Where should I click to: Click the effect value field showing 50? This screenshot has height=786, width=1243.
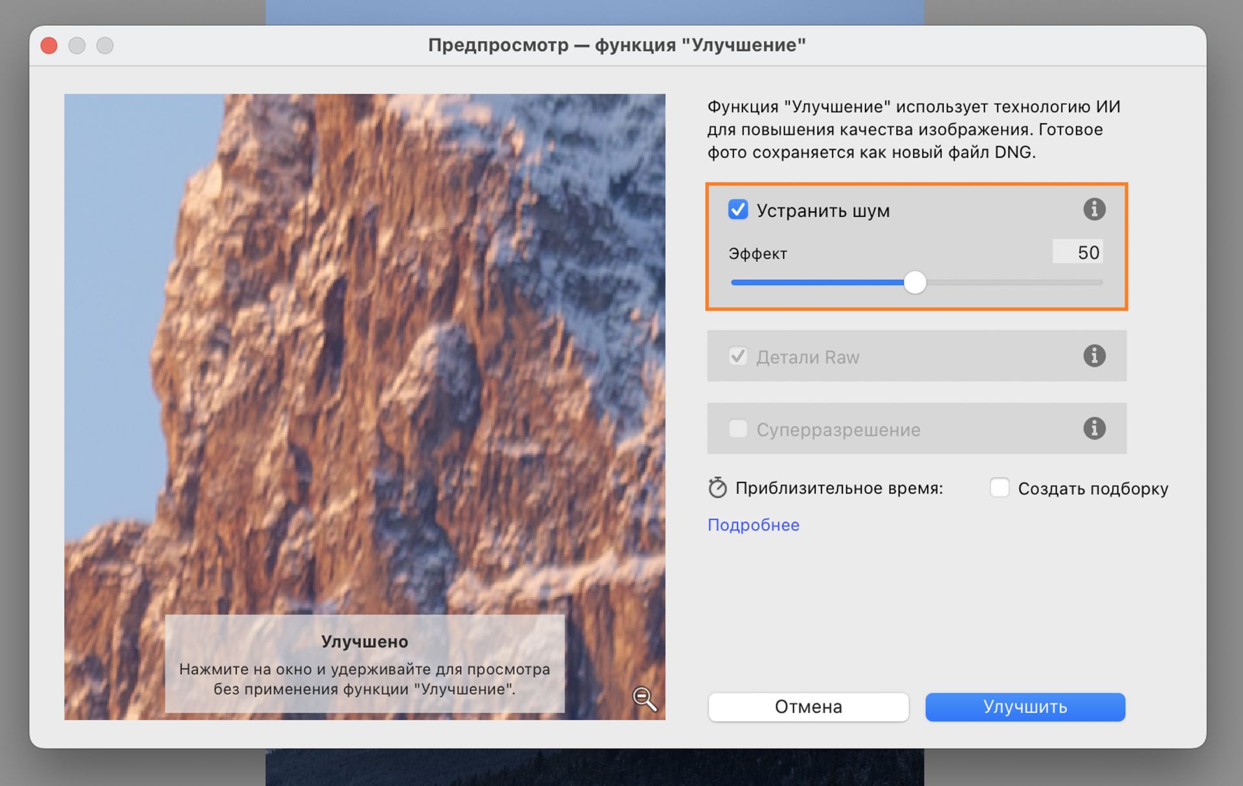1077,252
